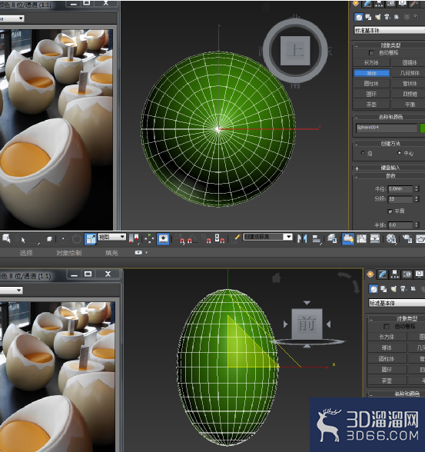
Task: Click the 上 face of the ViewCube
Action: coord(295,51)
